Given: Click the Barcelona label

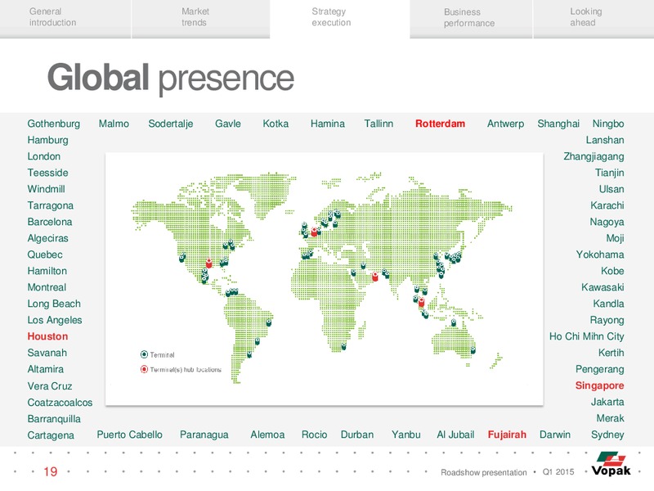Looking at the screenshot, I should tap(50, 222).
